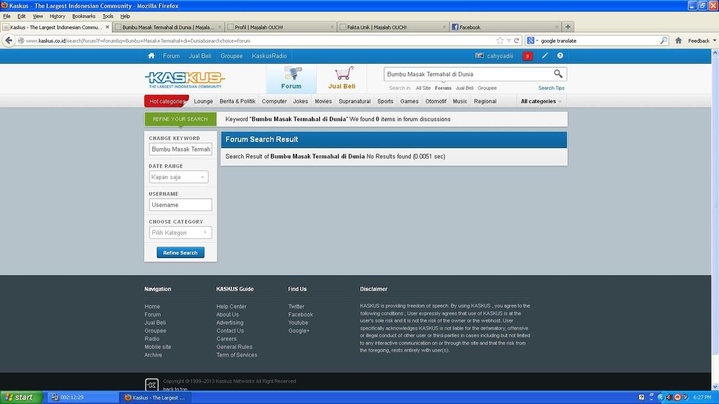Click the Refine Search button
Screen dimensions: 719x404
coord(180,252)
